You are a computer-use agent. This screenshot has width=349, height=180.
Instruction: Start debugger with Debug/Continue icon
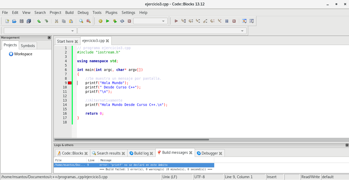(x=176, y=21)
